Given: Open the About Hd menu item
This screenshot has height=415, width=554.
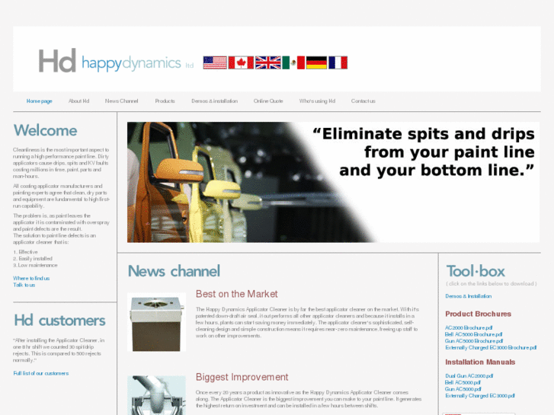Looking at the screenshot, I should (78, 101).
